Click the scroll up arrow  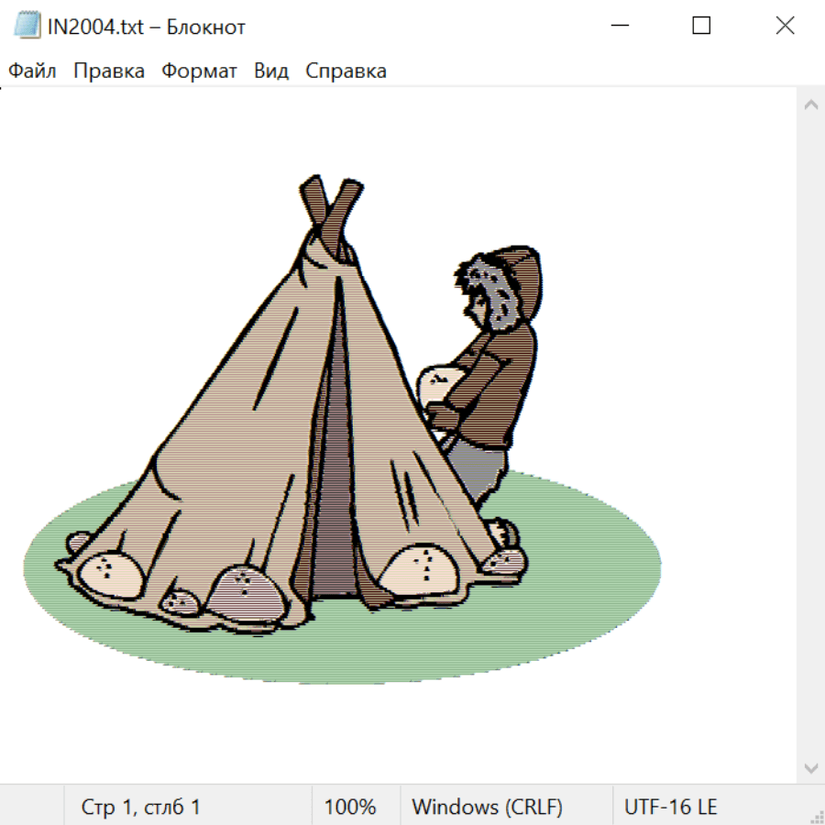tap(810, 105)
